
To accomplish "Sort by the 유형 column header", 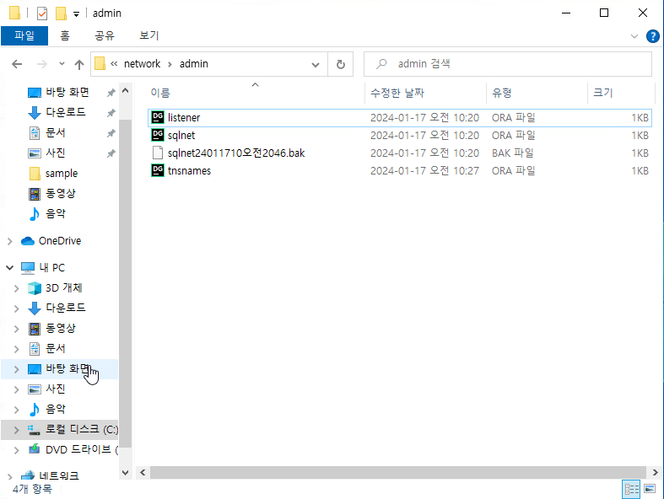I will [537, 93].
